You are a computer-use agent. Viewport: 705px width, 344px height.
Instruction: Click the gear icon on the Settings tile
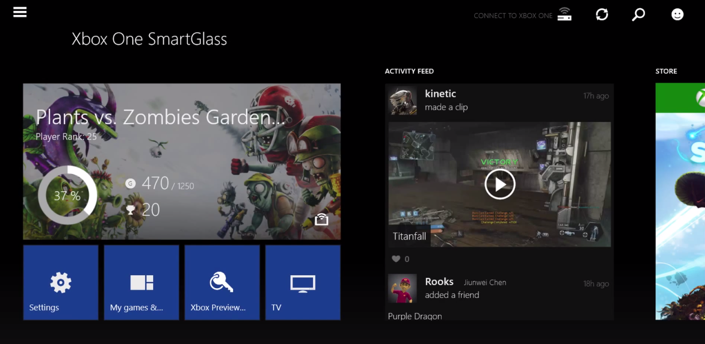click(61, 282)
